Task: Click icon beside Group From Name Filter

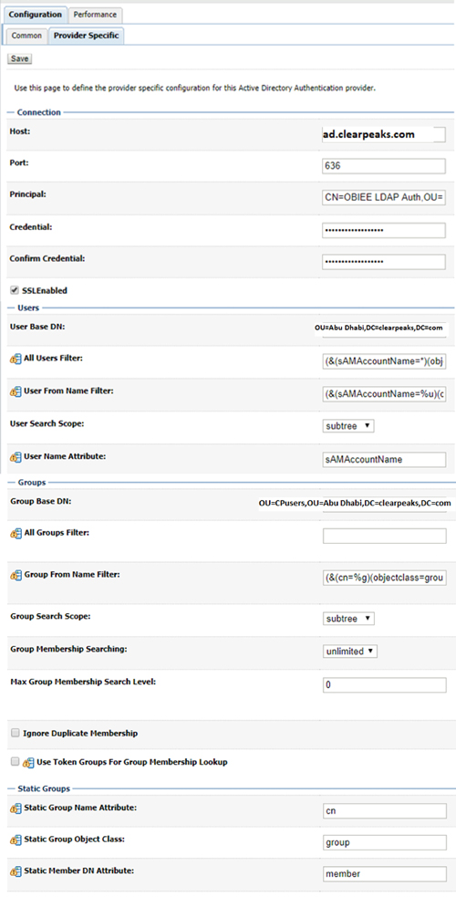Action: 16,575
